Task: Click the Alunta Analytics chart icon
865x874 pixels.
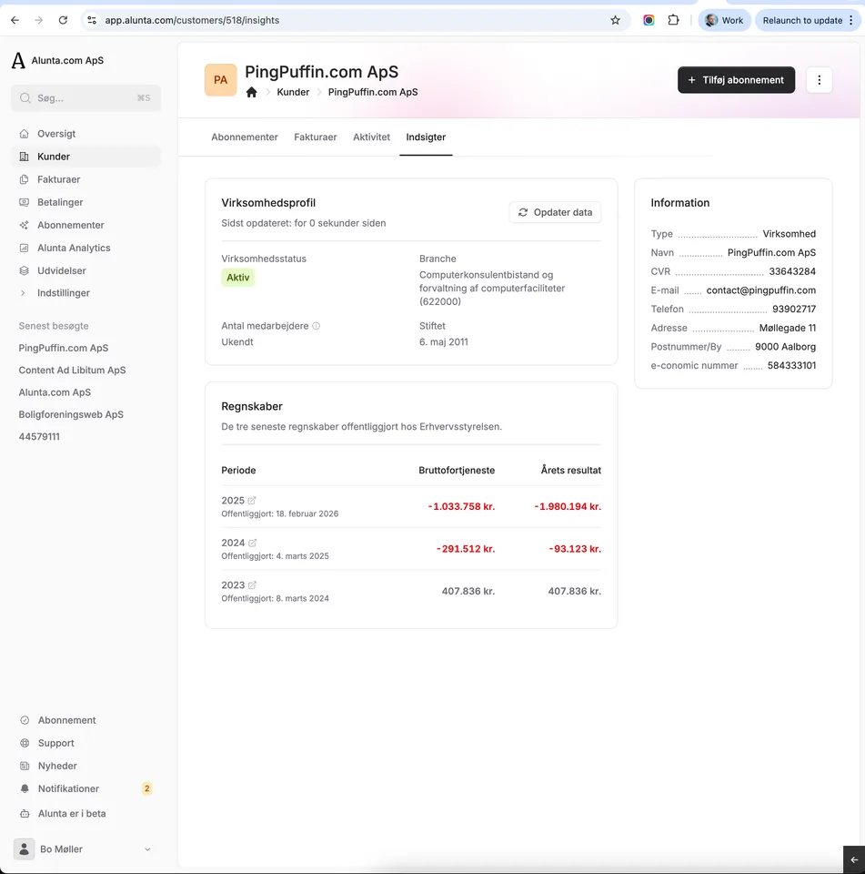Action: pyautogui.click(x=24, y=248)
